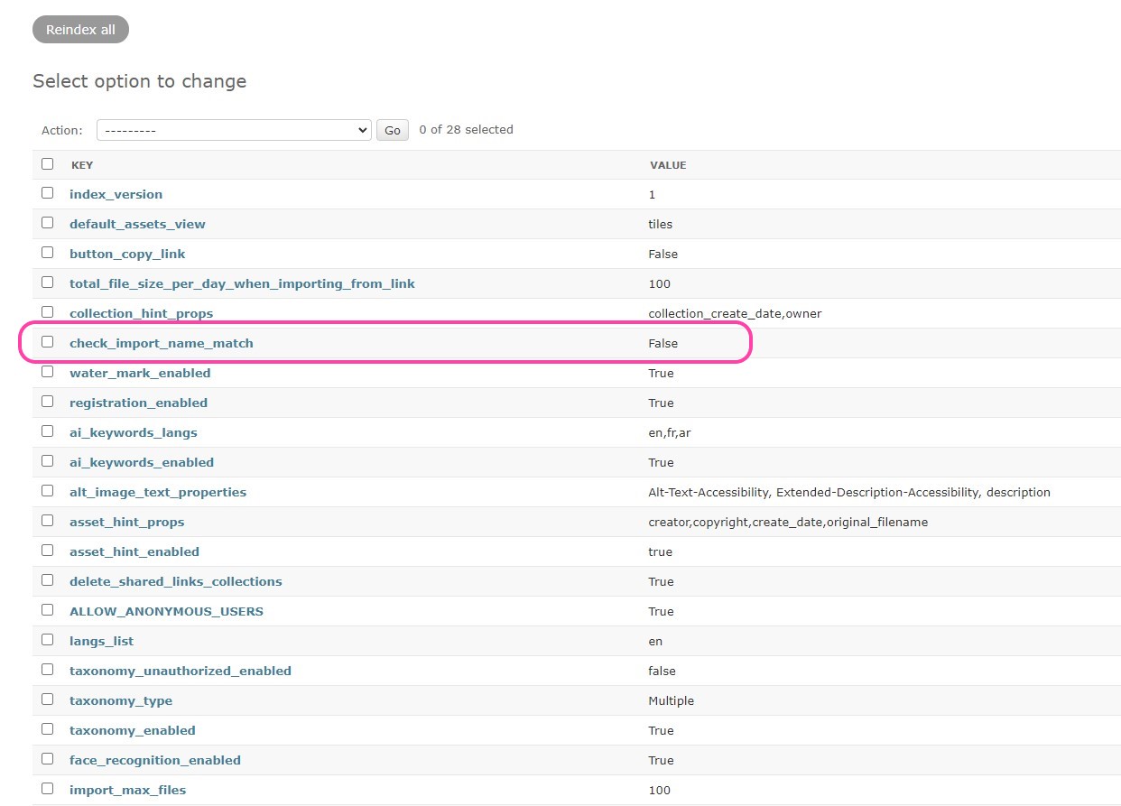Viewport: 1121px width, 806px height.
Task: Click the Go button
Action: pyautogui.click(x=393, y=130)
